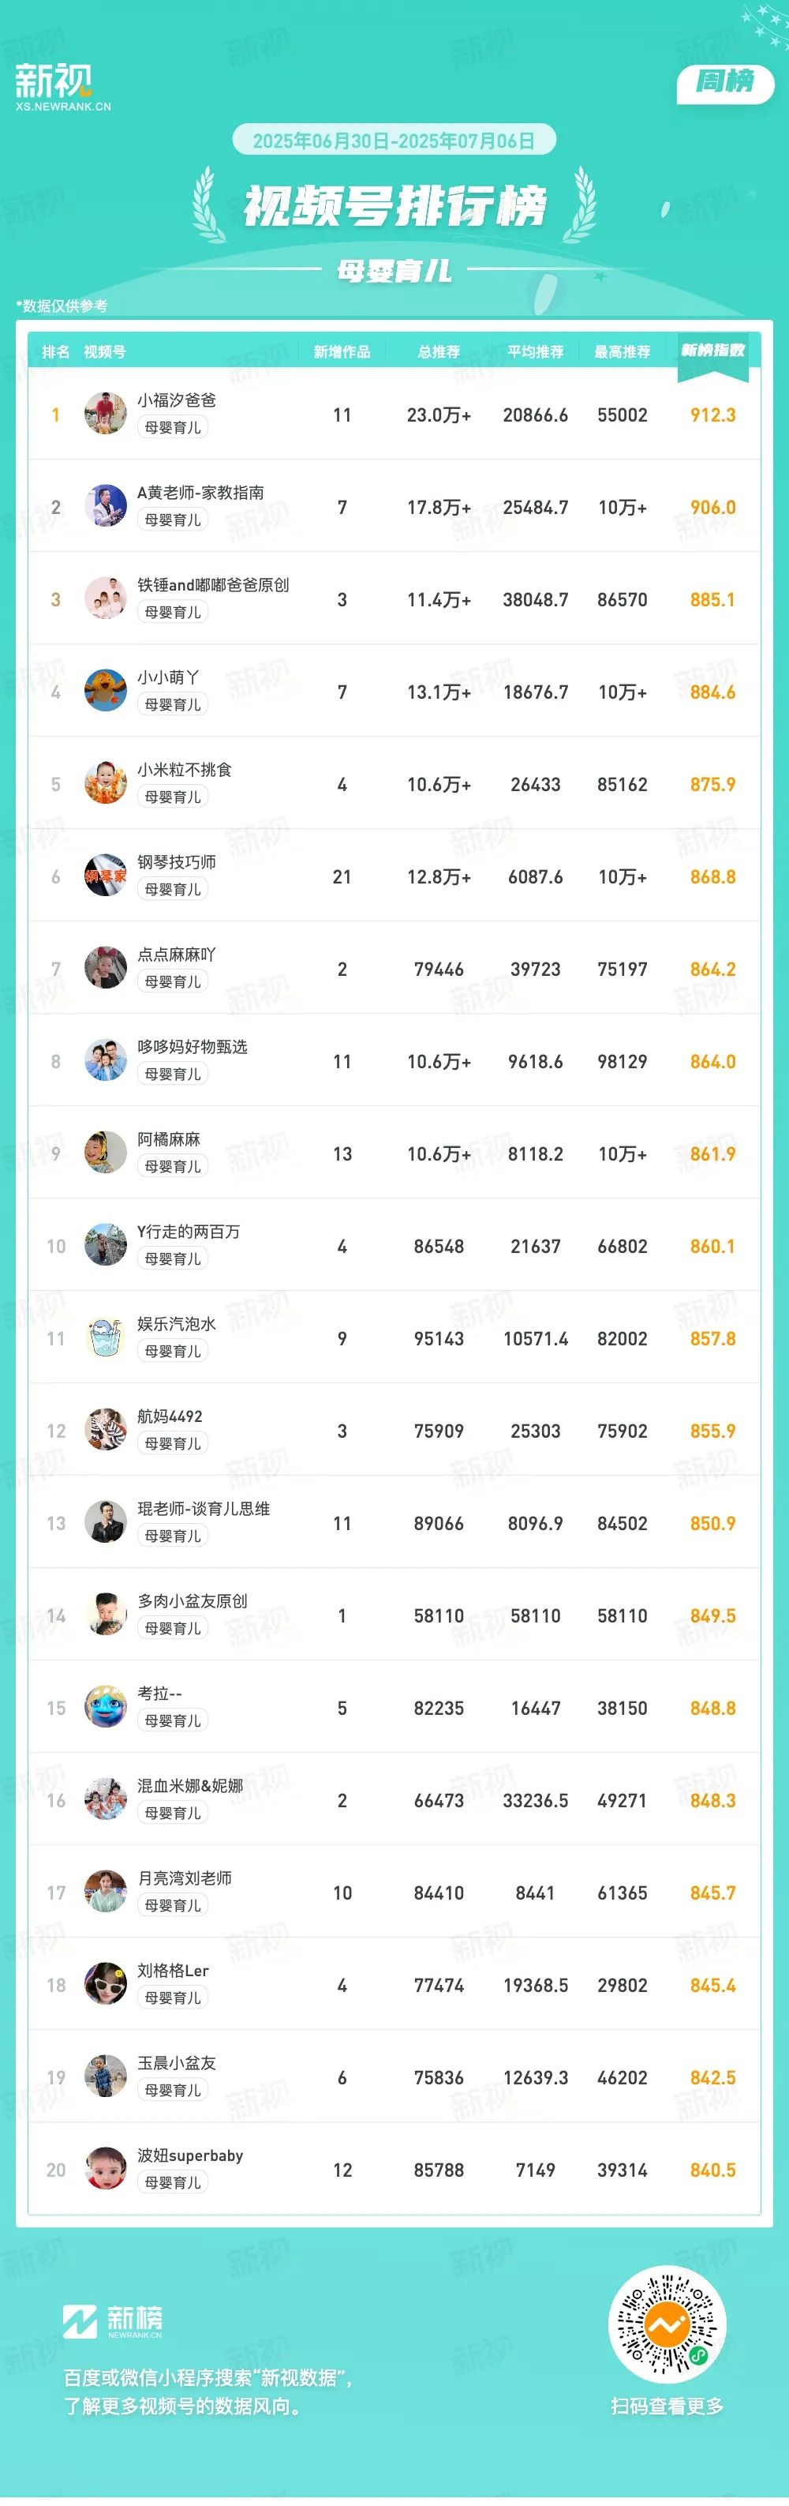Click the 考拉-- blue character avatar
The width and height of the screenshot is (789, 2506).
[105, 1707]
